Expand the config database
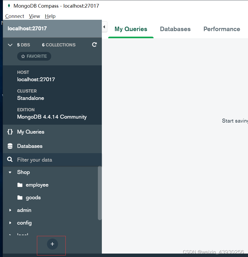Image resolution: width=248 pixels, height=257 pixels. [x=10, y=223]
